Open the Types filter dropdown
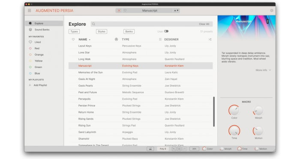 [x=74, y=32]
